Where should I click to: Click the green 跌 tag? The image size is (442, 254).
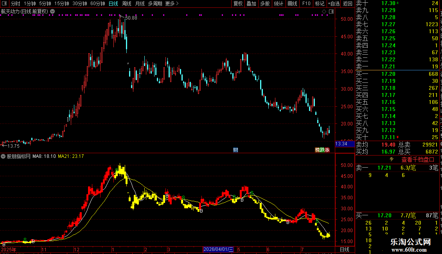tap(322, 150)
